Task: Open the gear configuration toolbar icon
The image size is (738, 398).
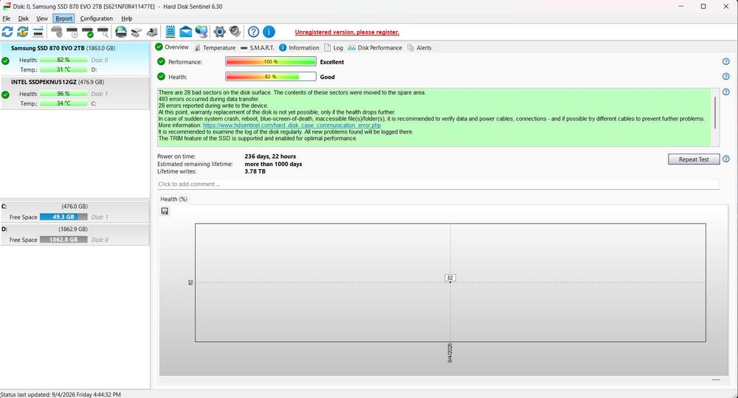Action: point(219,32)
